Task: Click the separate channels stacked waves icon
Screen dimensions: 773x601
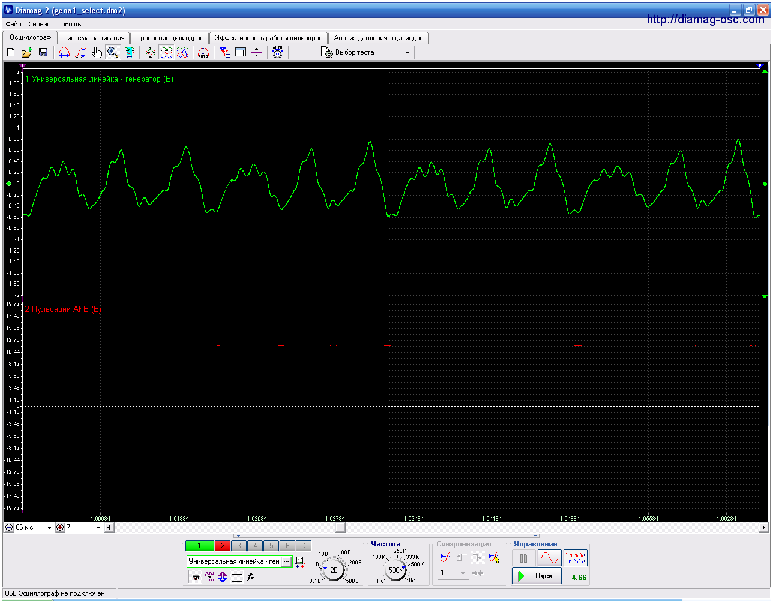Action: tap(166, 53)
